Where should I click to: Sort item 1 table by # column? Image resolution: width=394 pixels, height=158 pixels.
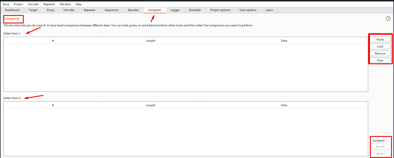point(53,41)
